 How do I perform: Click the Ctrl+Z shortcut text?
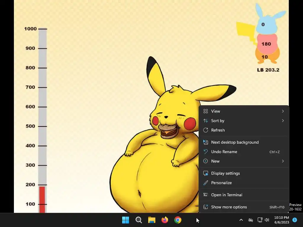(275, 152)
